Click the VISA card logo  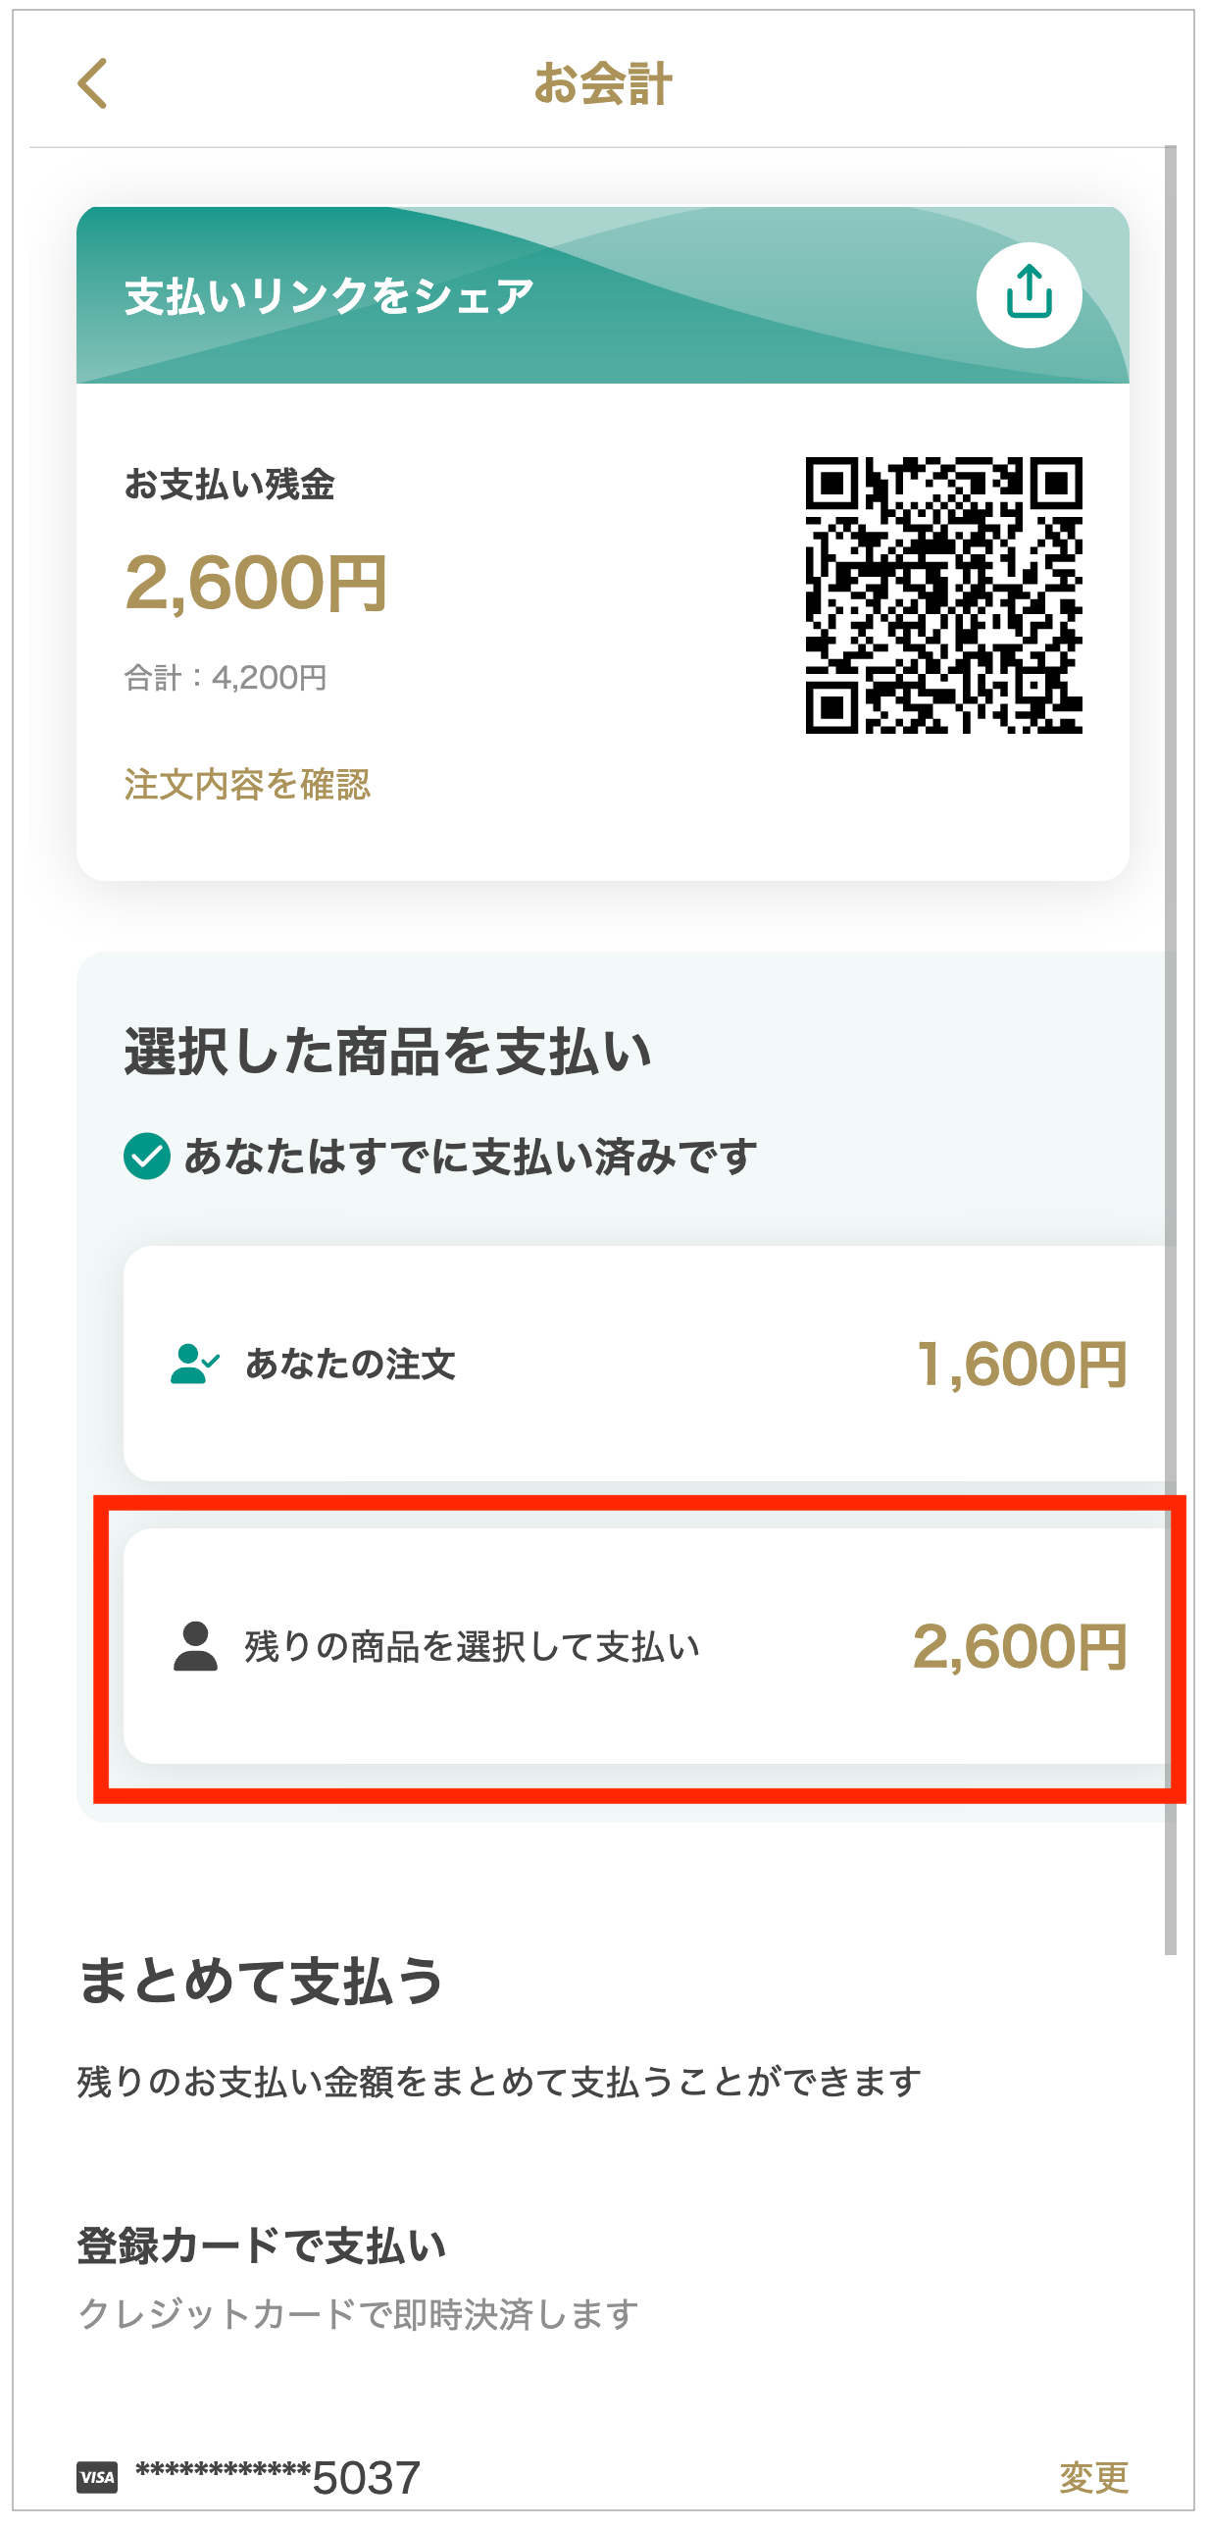(97, 2476)
